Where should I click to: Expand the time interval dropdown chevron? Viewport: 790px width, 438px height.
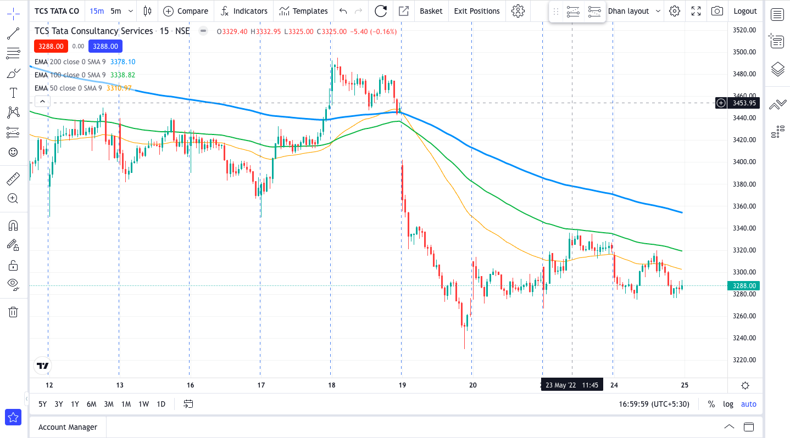pyautogui.click(x=130, y=11)
